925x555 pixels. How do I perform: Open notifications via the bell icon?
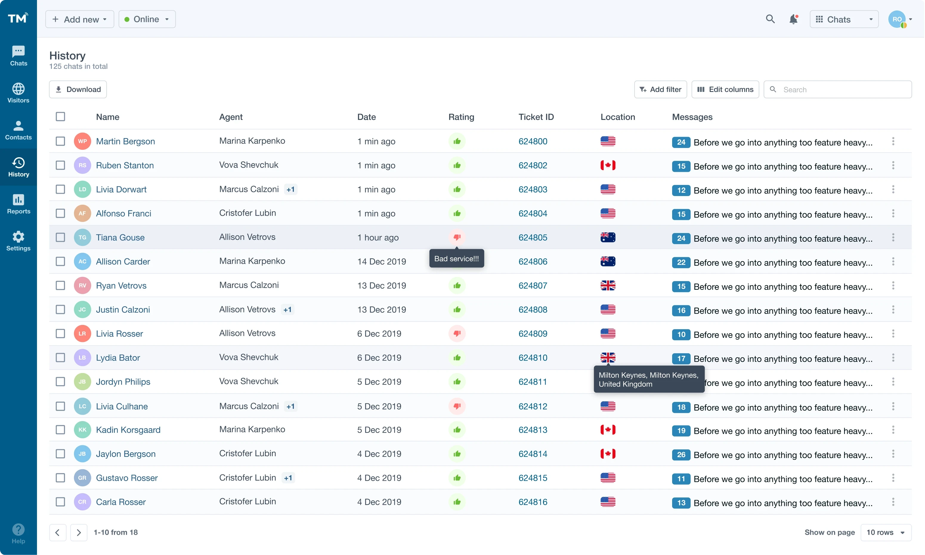coord(793,19)
